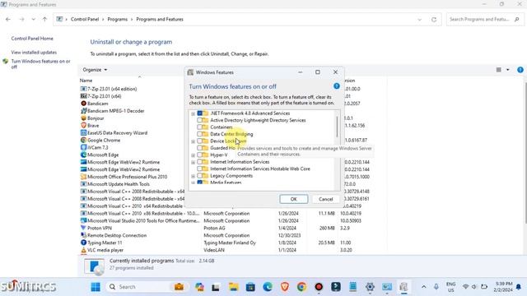The height and width of the screenshot is (296, 527).
Task: Click Turn Windows features on or off link
Action: click(40, 64)
